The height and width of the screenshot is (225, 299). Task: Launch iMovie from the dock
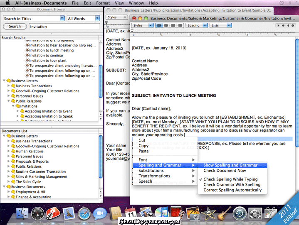(208, 213)
